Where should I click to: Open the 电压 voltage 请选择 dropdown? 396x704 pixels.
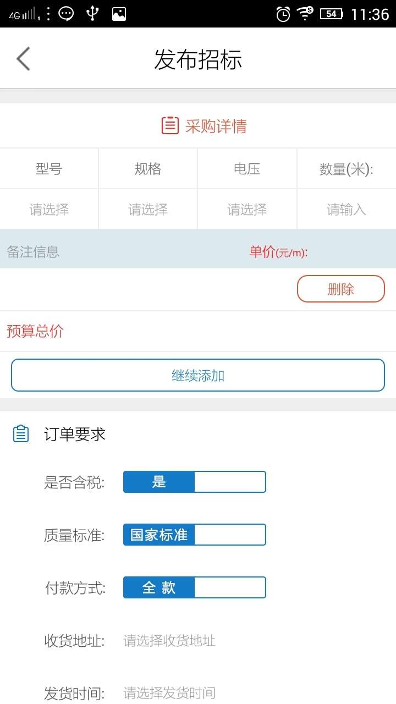click(x=247, y=210)
